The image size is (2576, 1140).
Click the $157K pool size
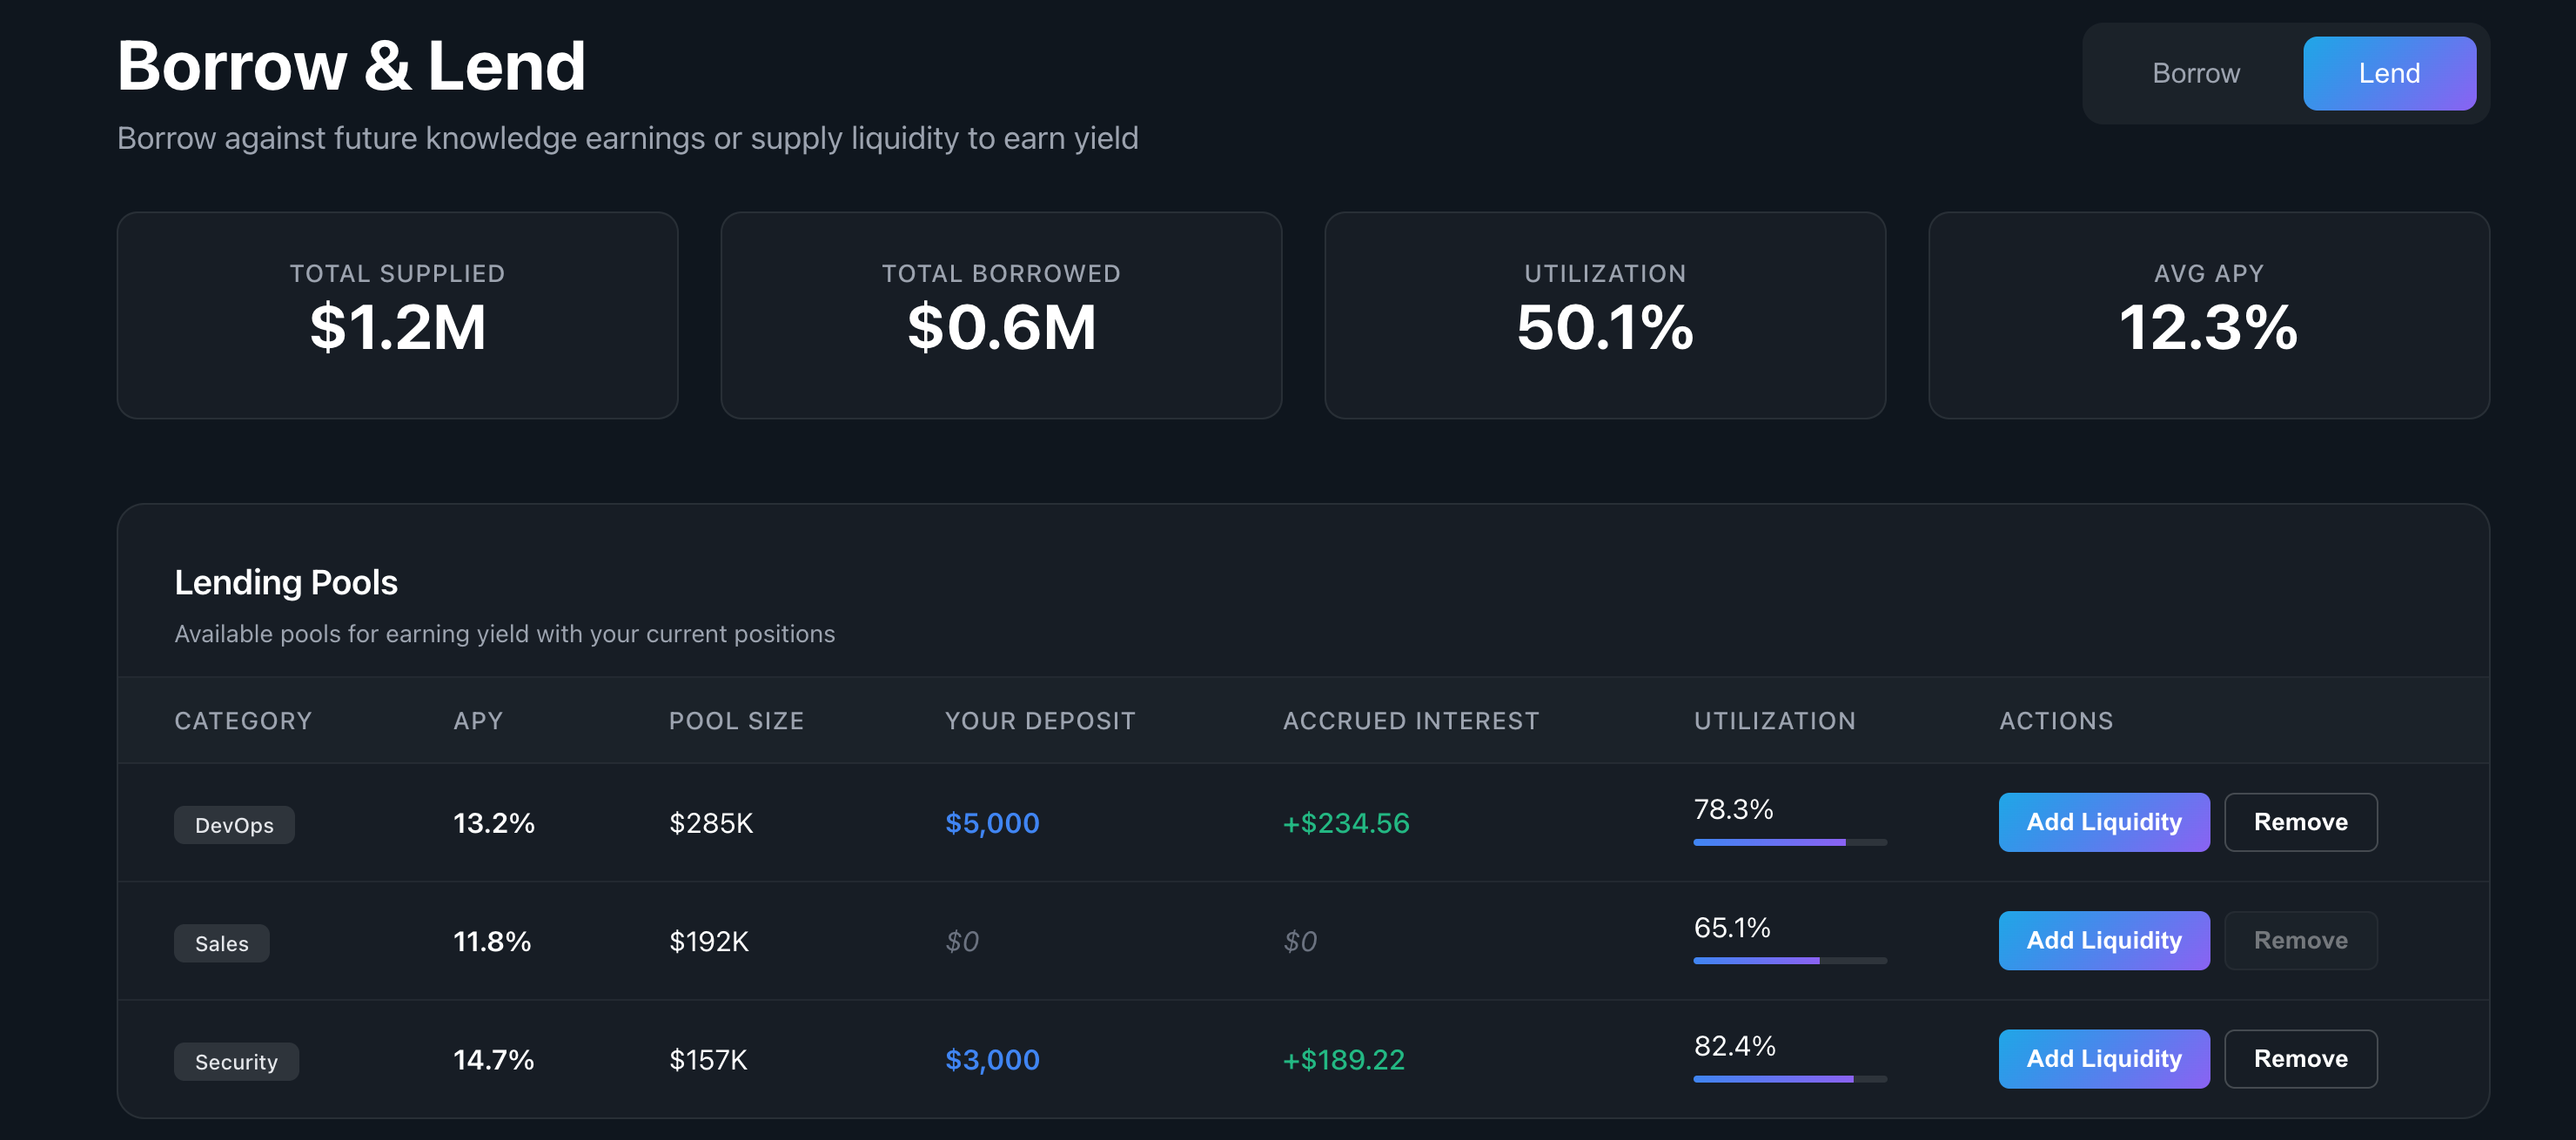[708, 1059]
